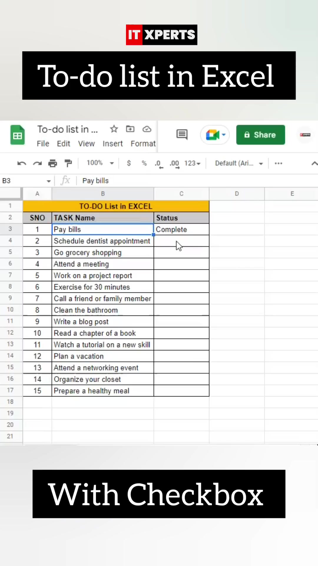The height and width of the screenshot is (566, 318).
Task: Click the Redo icon
Action: click(x=37, y=163)
